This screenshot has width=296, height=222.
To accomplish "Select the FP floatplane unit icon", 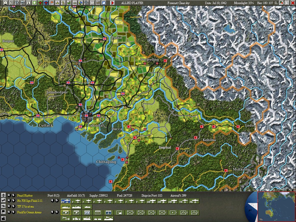I will [x=66, y=201].
